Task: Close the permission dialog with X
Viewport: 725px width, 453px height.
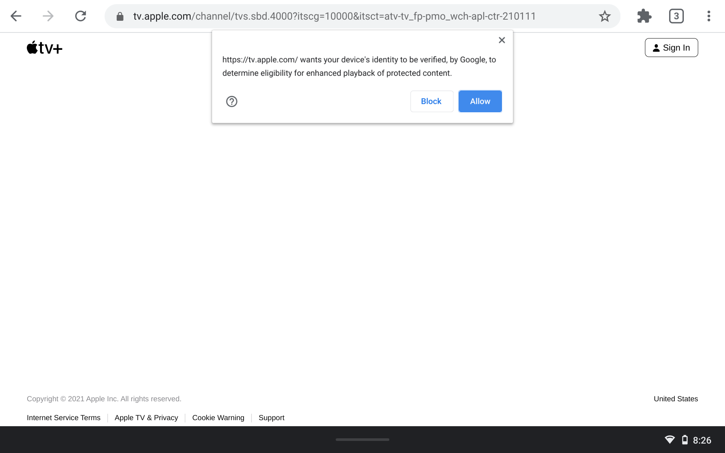Action: [x=502, y=40]
